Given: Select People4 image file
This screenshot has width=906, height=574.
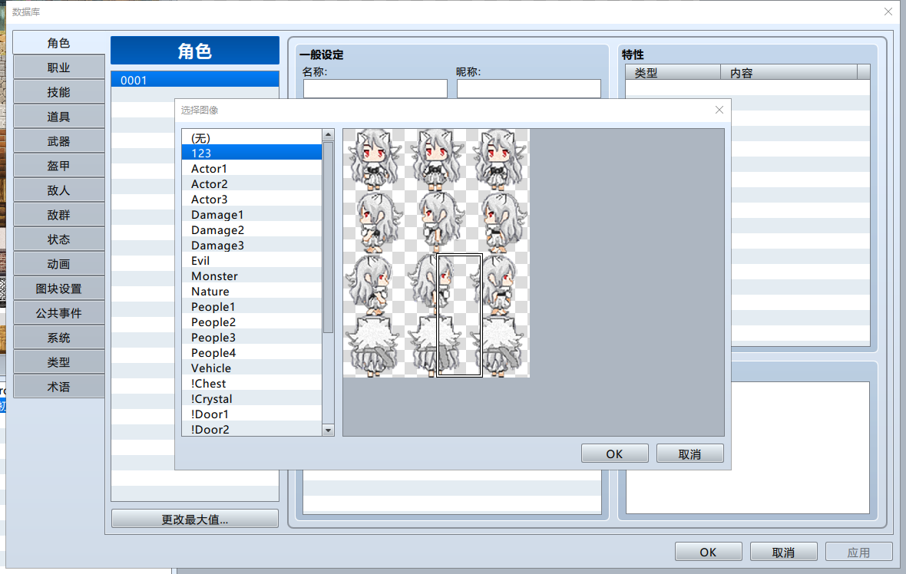Looking at the screenshot, I should [252, 353].
